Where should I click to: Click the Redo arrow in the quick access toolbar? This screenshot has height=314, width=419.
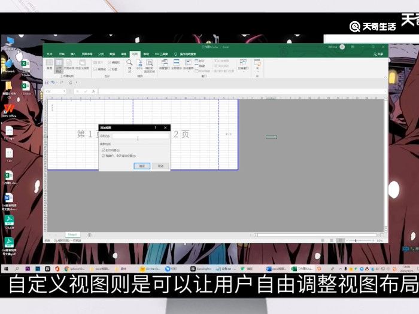coord(62,83)
